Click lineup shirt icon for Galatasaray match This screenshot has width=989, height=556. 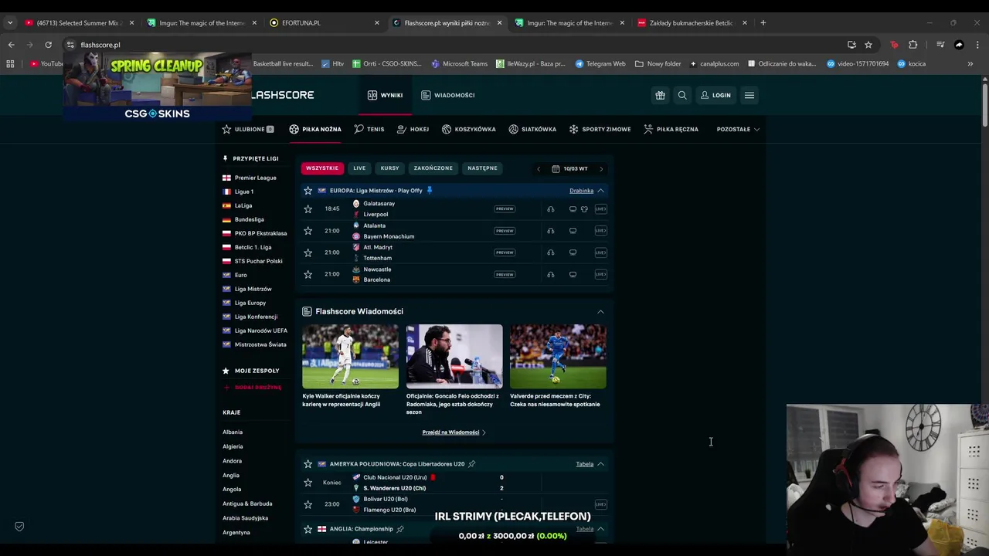(584, 208)
